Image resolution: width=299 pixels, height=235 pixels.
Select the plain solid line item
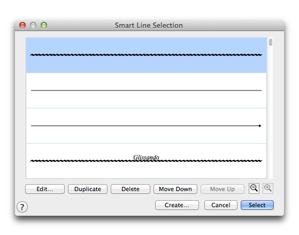coord(146,90)
